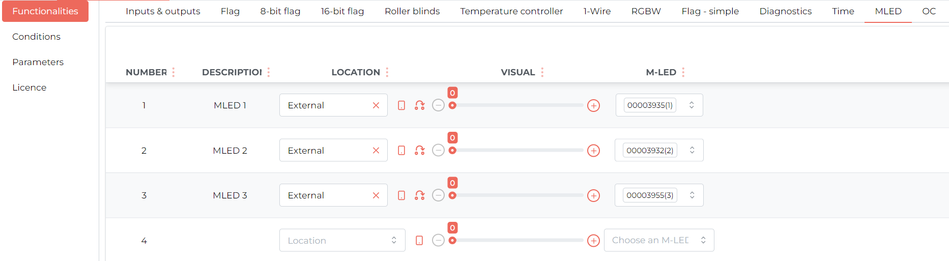The image size is (949, 261).
Task: Click the device icon in row 4
Action: tap(419, 240)
